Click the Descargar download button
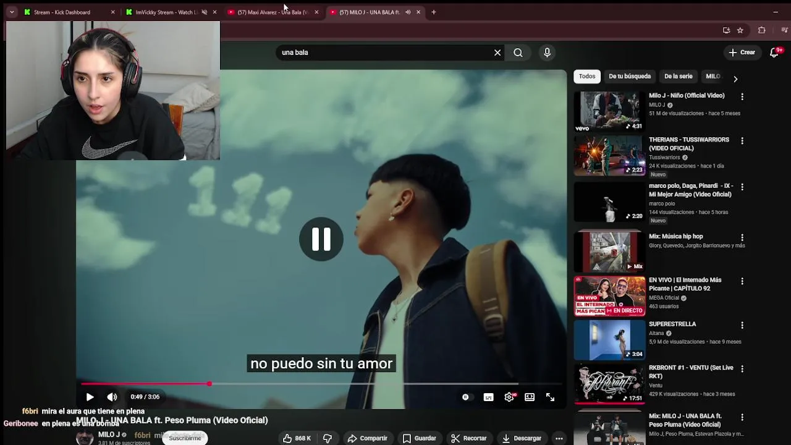791x445 pixels. (522, 438)
